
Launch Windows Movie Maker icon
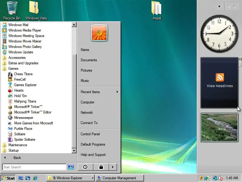(5, 41)
